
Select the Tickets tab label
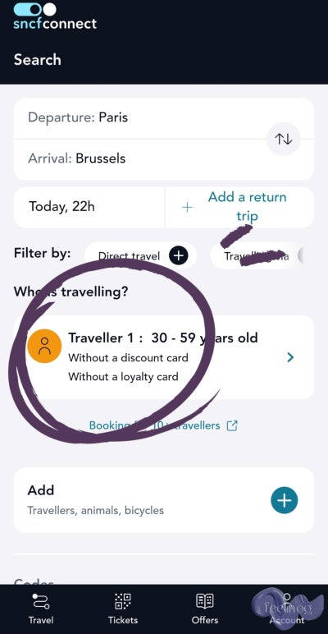(123, 620)
